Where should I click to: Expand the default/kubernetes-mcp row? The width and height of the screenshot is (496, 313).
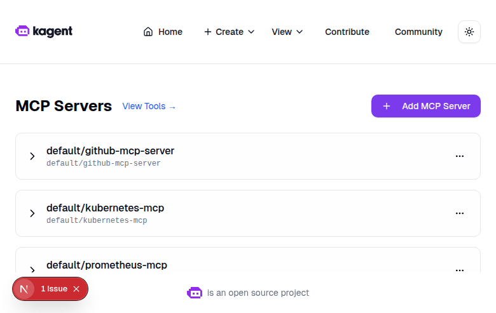click(32, 213)
